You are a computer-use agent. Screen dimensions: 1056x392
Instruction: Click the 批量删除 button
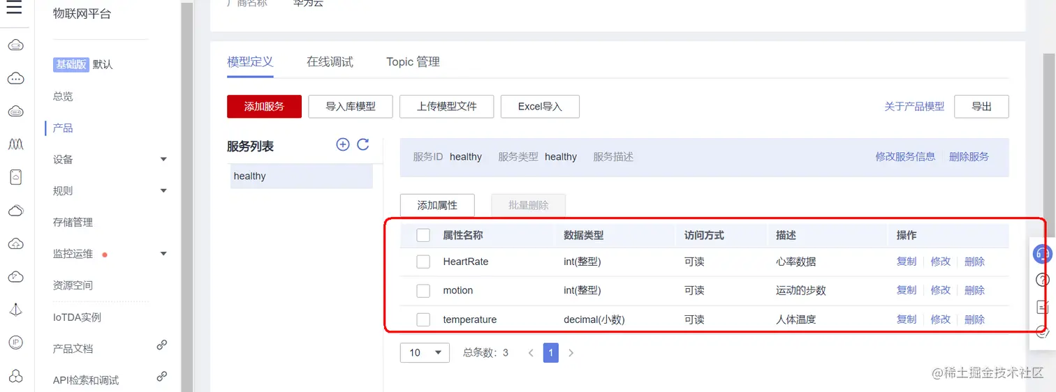pos(528,205)
